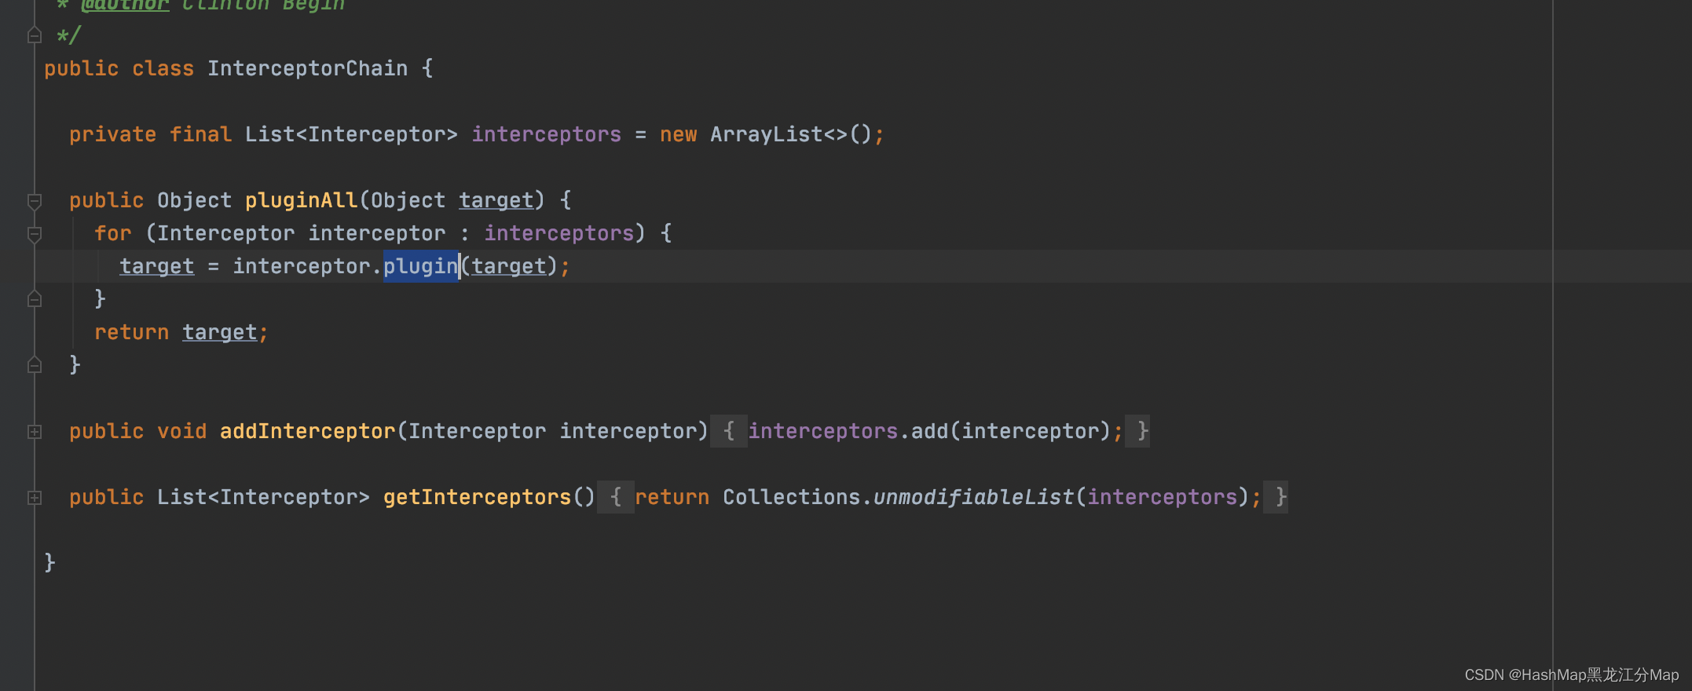Click the target parameter in pluginAll signature
1692x691 pixels.
tap(496, 200)
